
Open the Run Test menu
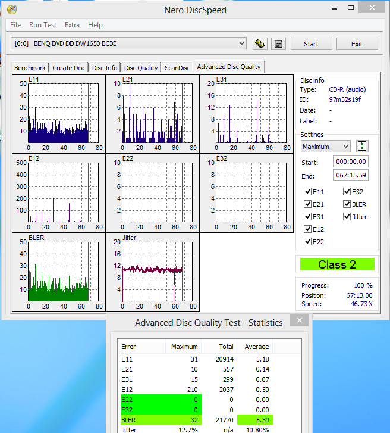pos(43,25)
